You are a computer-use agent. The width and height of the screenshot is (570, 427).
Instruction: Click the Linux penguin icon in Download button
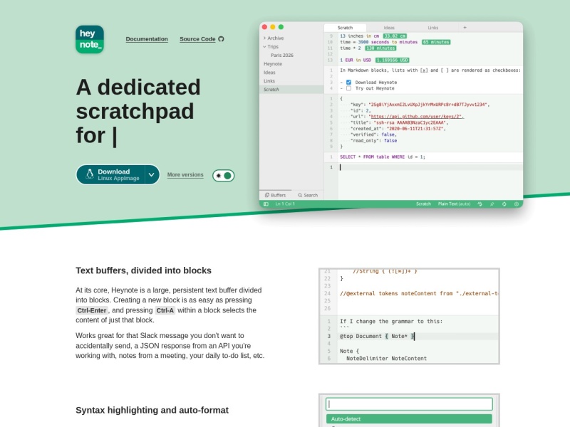tap(90, 174)
